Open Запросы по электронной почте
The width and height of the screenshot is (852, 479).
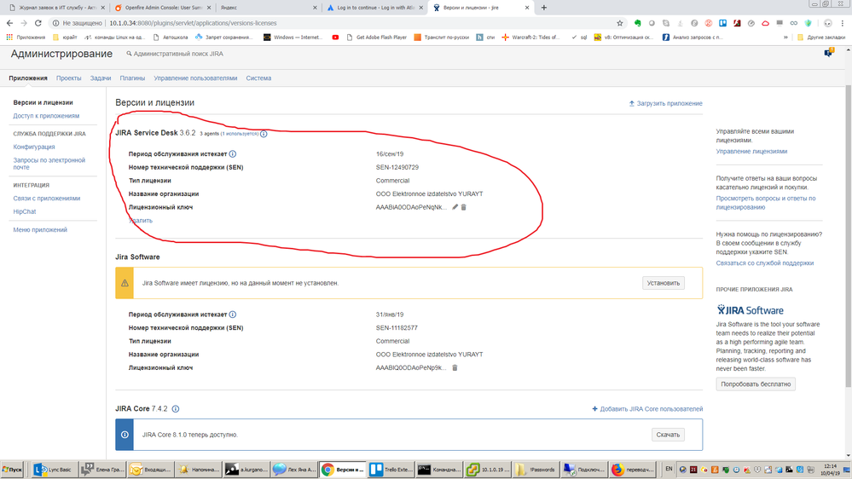tap(49, 164)
